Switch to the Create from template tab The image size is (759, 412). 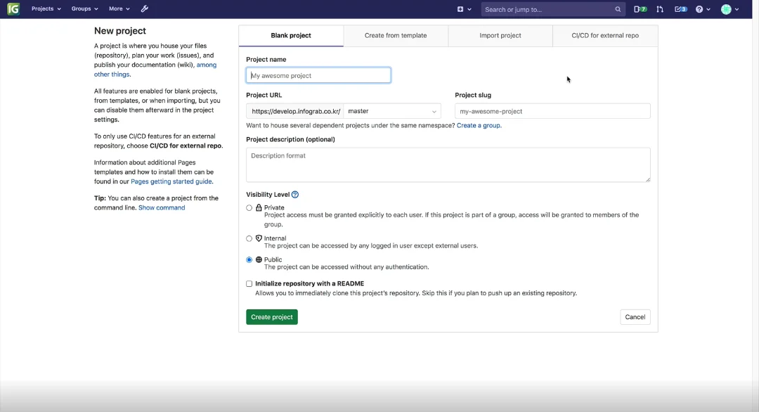(396, 36)
